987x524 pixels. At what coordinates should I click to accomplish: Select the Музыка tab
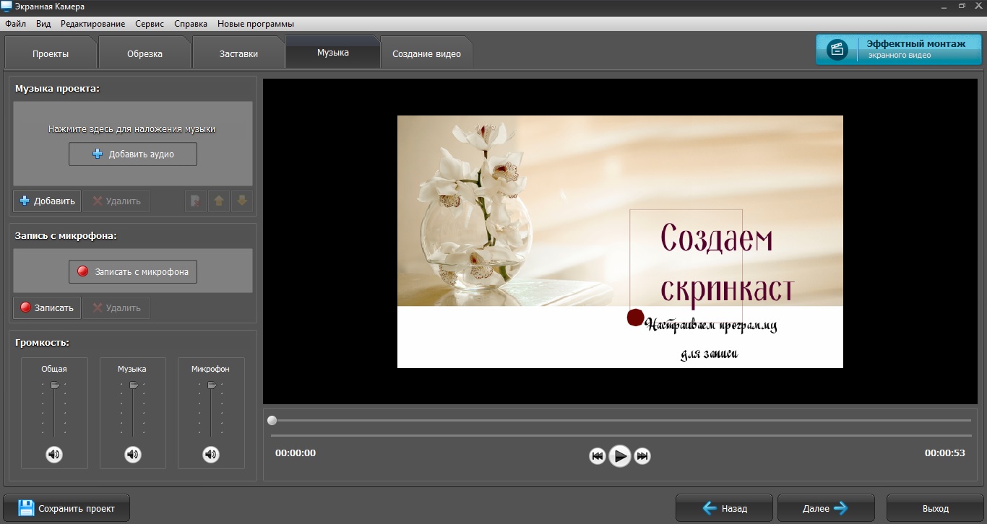tap(332, 53)
